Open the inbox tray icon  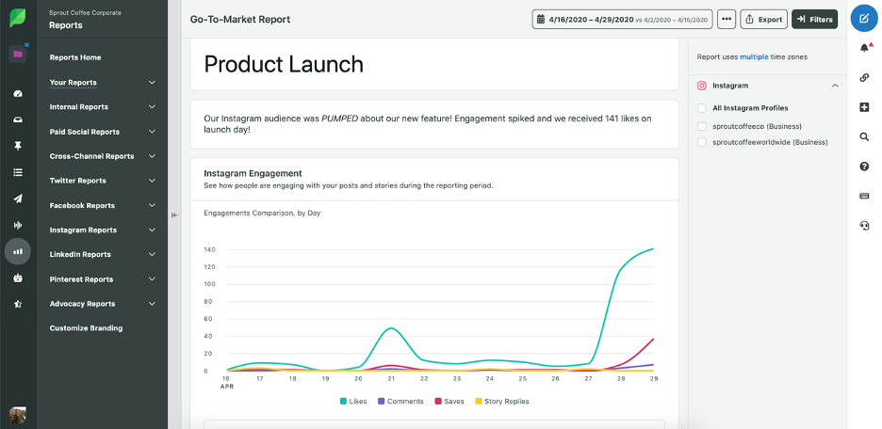[17, 119]
